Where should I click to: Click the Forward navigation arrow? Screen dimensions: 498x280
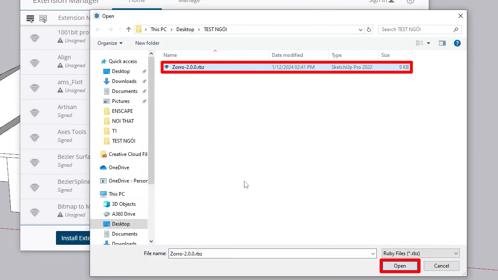[110, 29]
